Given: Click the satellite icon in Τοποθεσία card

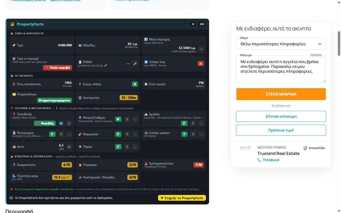Looking at the screenshot, I should [69, 123].
